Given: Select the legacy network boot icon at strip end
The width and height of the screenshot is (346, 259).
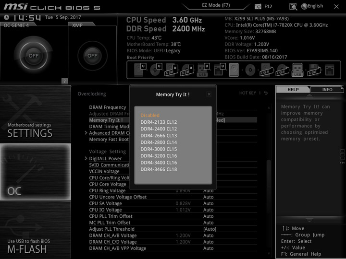Looking at the screenshot, I should pos(330,70).
